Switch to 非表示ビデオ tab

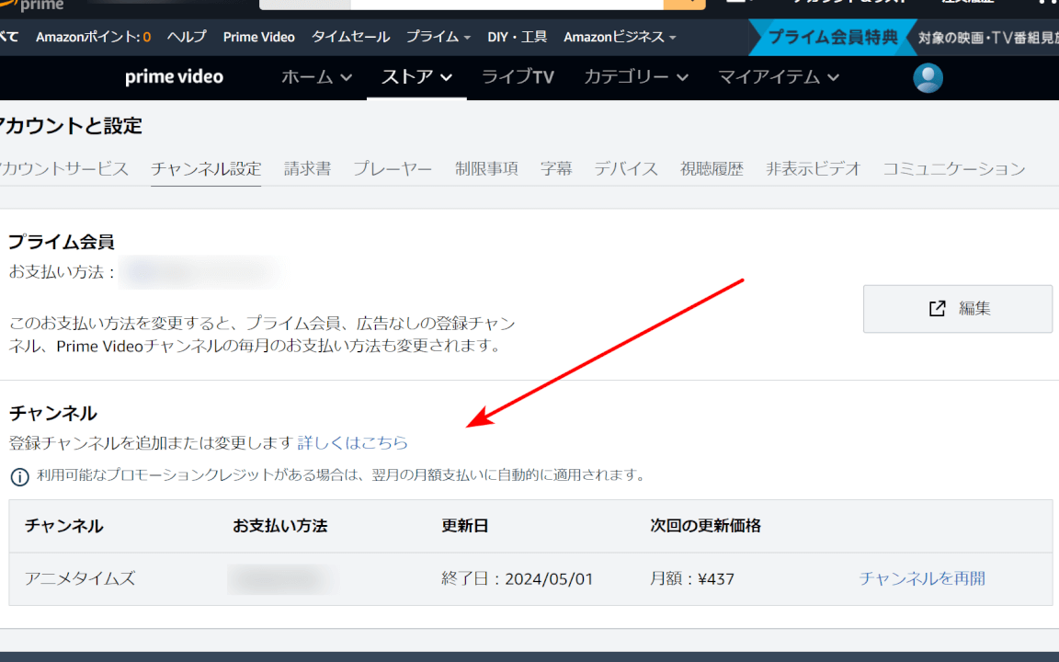point(814,169)
